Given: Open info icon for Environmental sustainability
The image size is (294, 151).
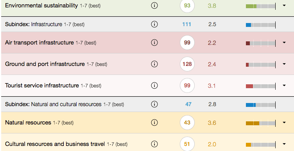Looking at the screenshot, I should coord(154,5).
